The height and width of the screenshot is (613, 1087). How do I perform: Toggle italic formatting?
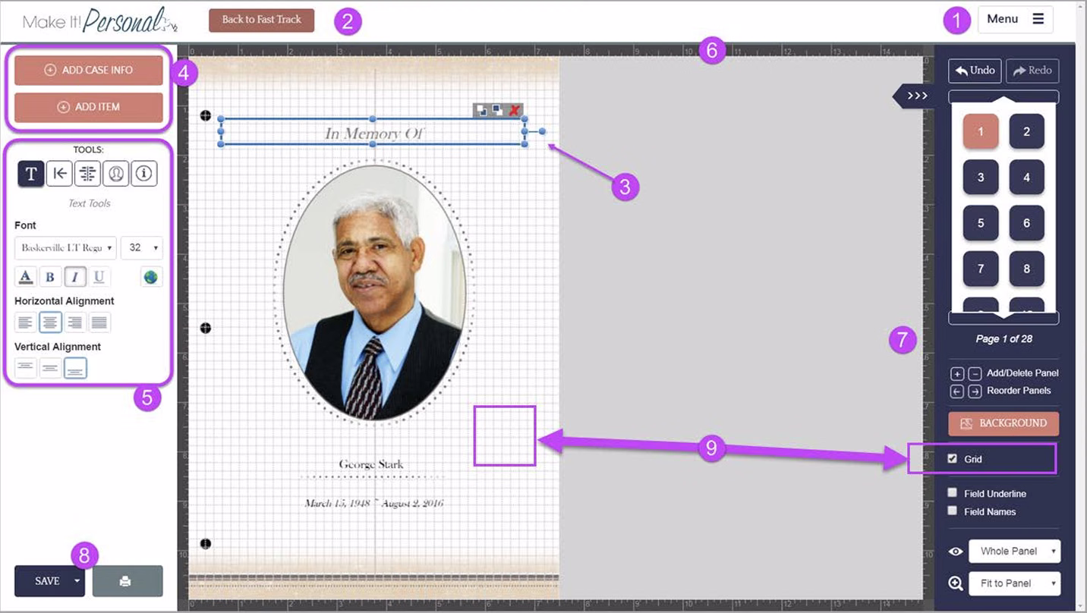74,277
